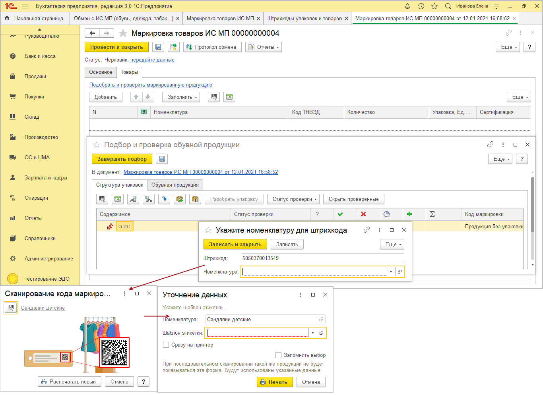Image resolution: width=543 pixels, height=395 pixels.
Task: Click barcode scanner icon in Товары toolbar
Action: coord(214,97)
